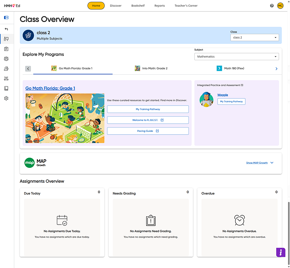Open the sliders adjustments sidebar icon
The width and height of the screenshot is (290, 268).
[x=6, y=79]
